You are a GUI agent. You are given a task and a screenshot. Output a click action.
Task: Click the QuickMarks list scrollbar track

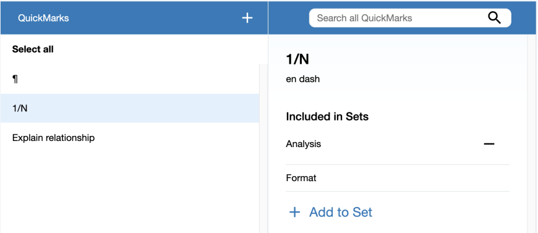(263, 148)
